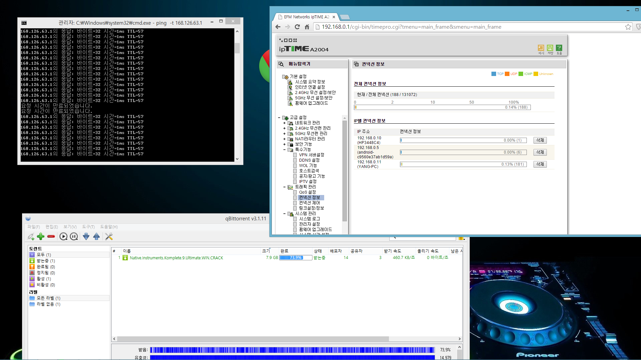
Task: Open QoS 설정 link
Action: point(307,192)
